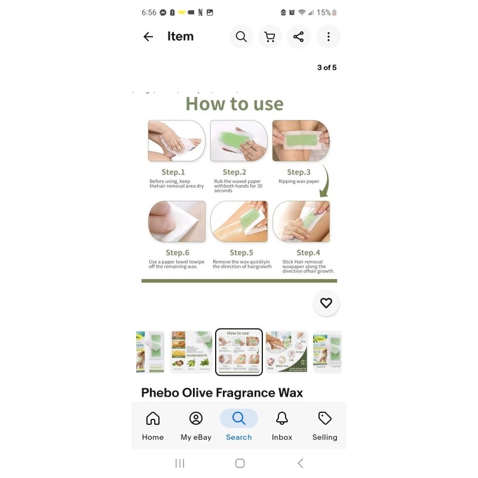Open Android recent apps button

click(x=180, y=464)
